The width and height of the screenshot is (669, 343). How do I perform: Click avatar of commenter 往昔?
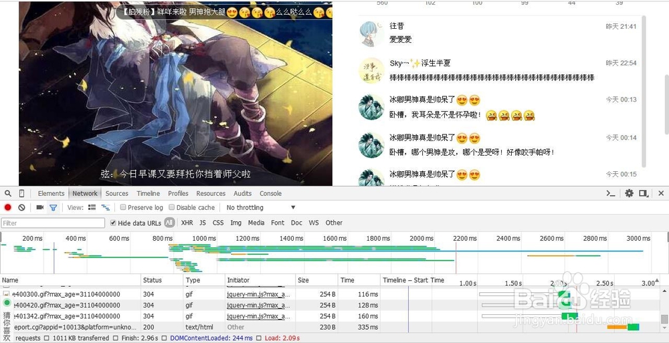click(371, 33)
